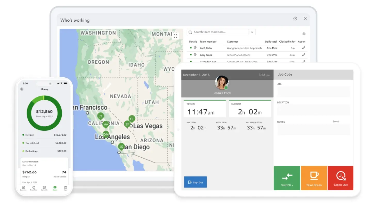Click the orange Take Break button
Image resolution: width=370 pixels, height=212 pixels.
coord(314,178)
